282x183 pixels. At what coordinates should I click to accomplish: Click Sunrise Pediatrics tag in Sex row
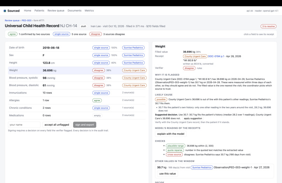[x=133, y=55]
